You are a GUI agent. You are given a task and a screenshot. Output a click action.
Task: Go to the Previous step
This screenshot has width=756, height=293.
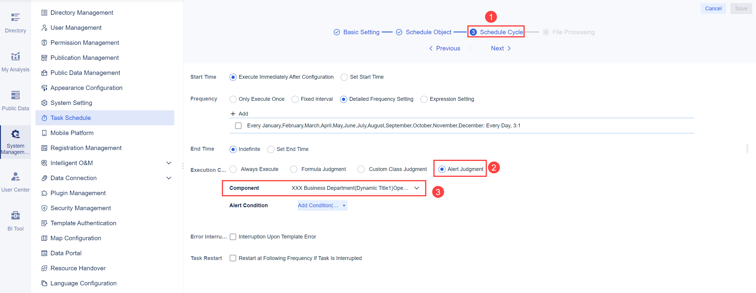(x=444, y=48)
